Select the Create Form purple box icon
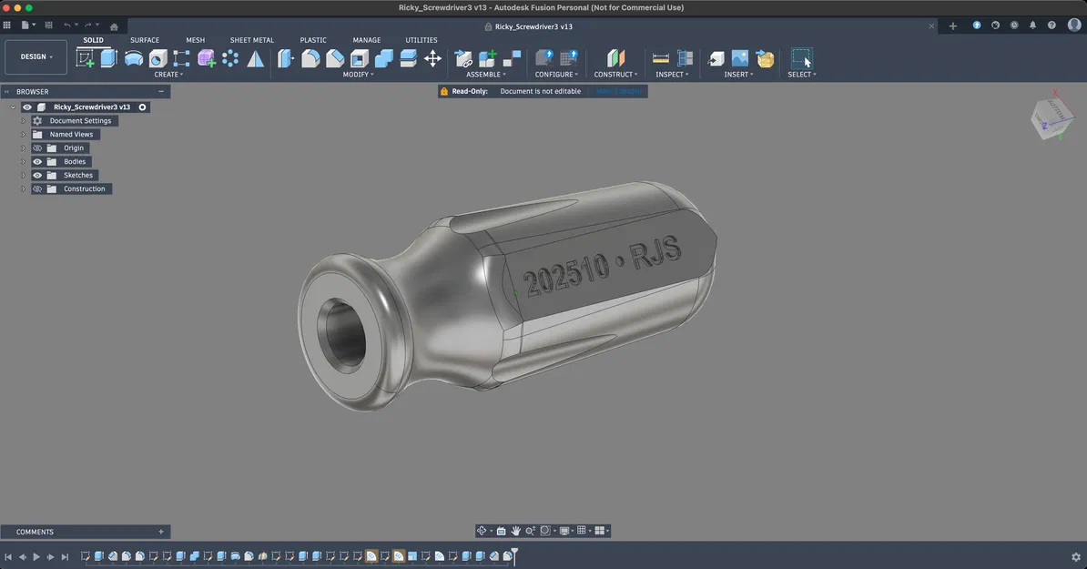 206,59
